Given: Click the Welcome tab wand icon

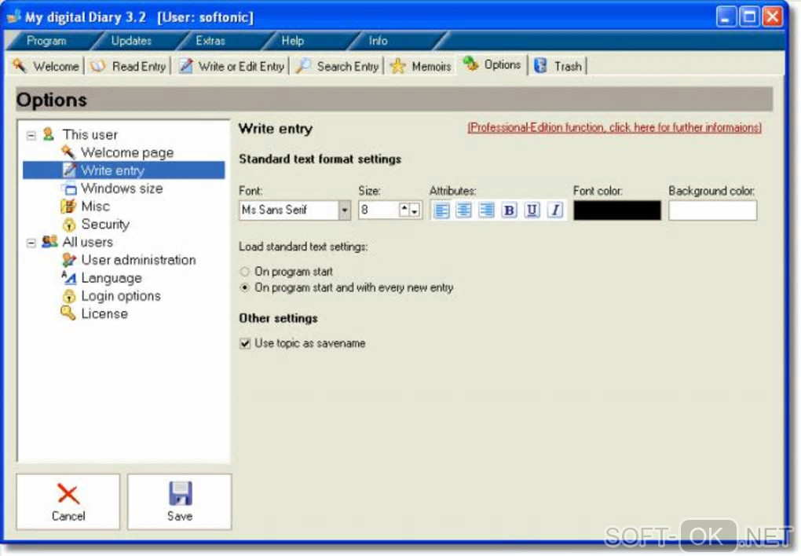Looking at the screenshot, I should point(20,66).
